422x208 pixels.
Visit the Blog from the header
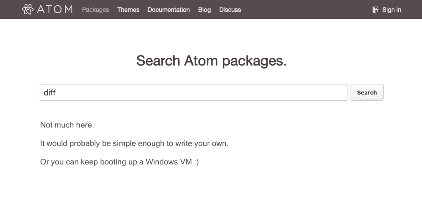(205, 10)
